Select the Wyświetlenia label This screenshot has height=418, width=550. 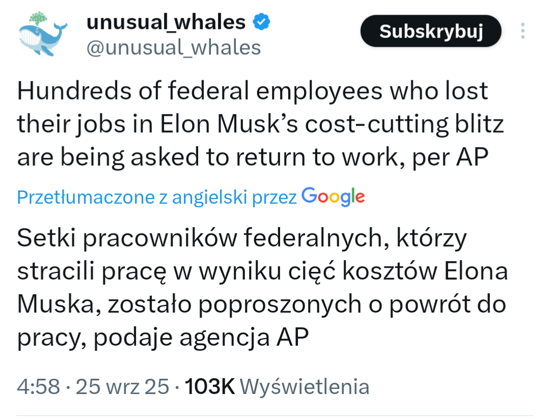click(x=304, y=387)
